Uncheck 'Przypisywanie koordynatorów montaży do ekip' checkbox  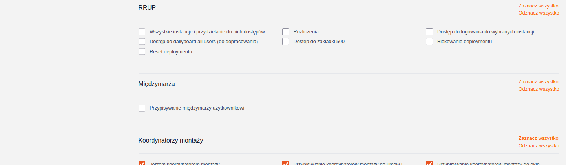[x=429, y=163]
